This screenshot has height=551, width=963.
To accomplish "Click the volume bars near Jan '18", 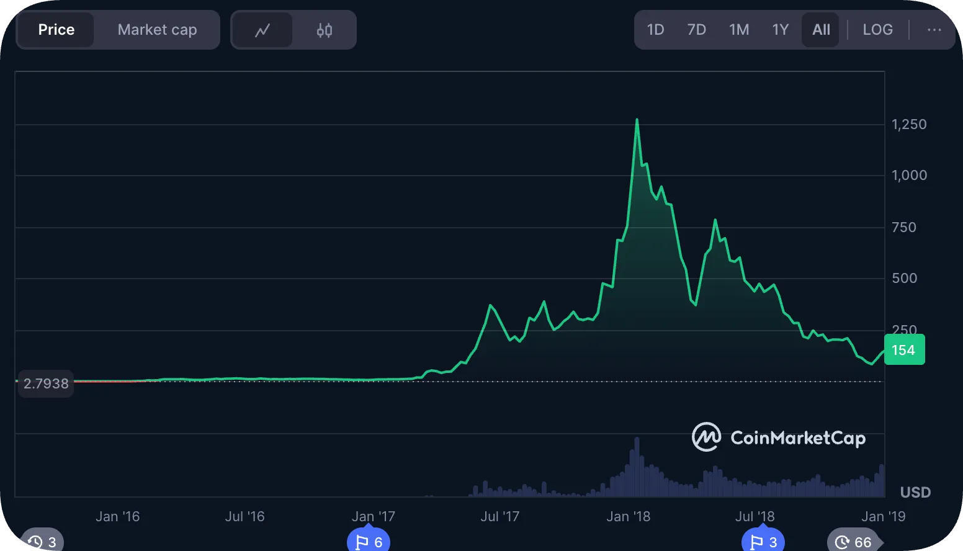I will point(636,472).
